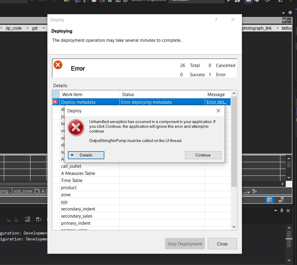Select the 'pjp' work item row
The width and height of the screenshot is (297, 265).
pos(141,202)
